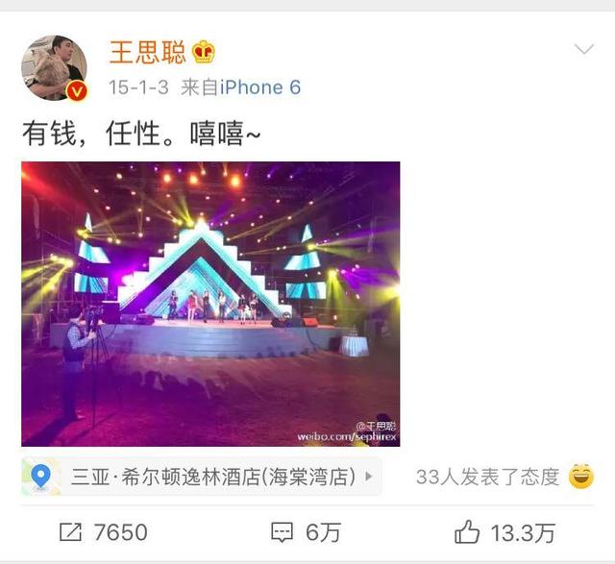Tap the username 王思聪

(x=147, y=52)
